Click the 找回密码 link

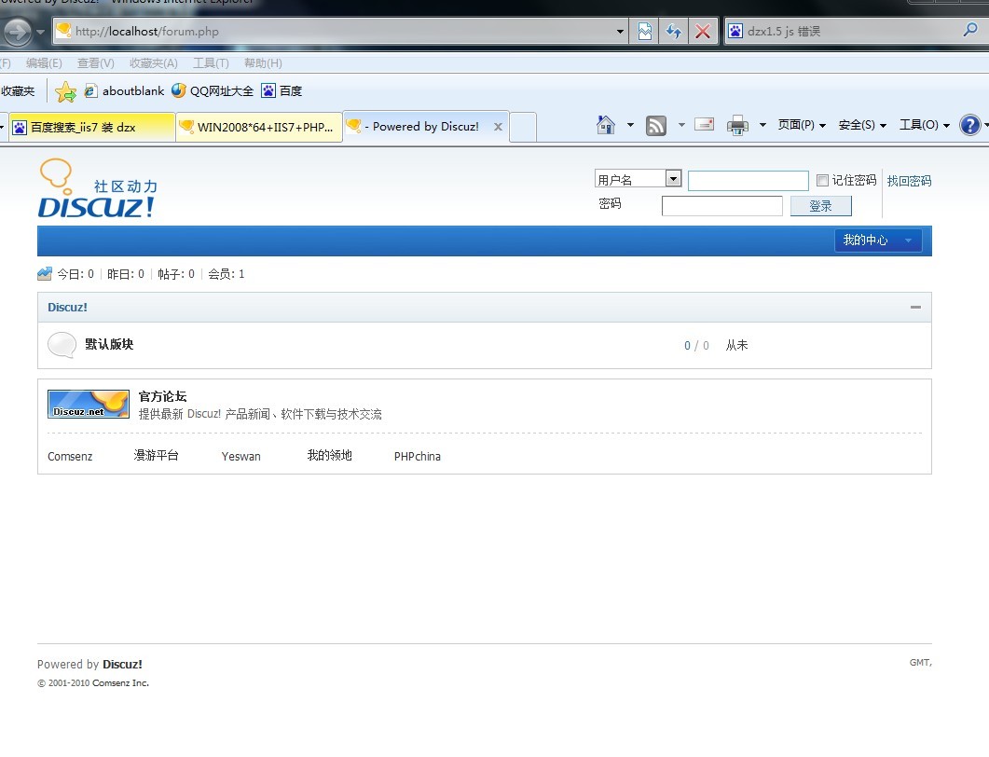pyautogui.click(x=909, y=181)
